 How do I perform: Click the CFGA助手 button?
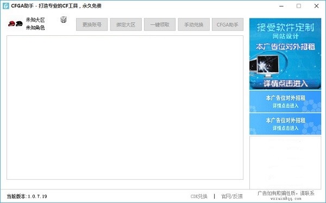click(x=228, y=24)
